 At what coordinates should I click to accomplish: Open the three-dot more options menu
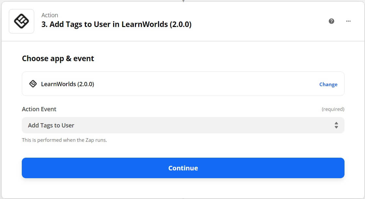point(348,21)
